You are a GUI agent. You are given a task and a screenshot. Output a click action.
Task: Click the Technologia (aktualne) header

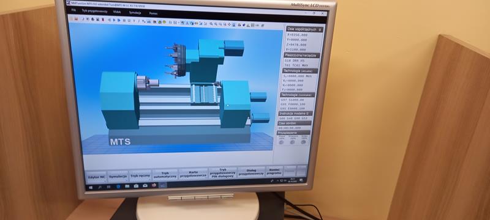click(300, 71)
